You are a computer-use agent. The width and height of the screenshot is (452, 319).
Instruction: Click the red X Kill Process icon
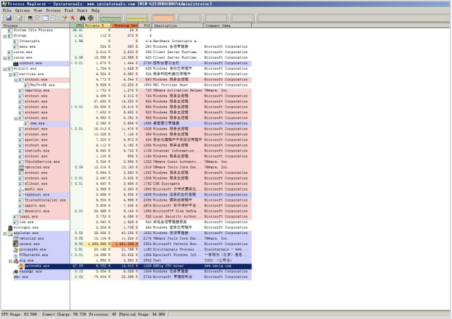coord(73,18)
